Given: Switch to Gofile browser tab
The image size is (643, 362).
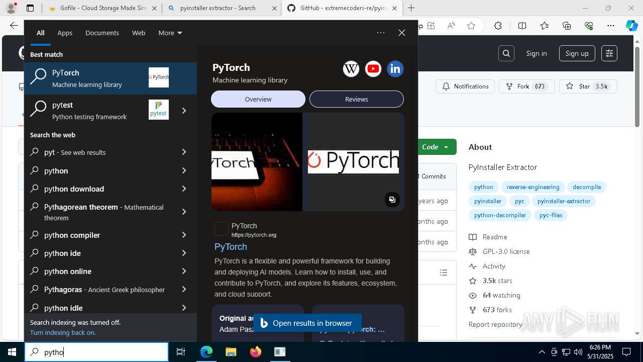Looking at the screenshot, I should 102,8.
